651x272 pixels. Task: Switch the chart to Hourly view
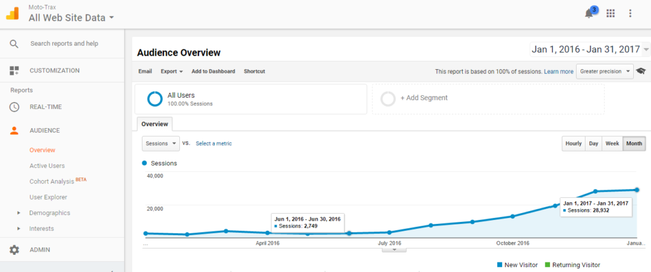(x=573, y=143)
